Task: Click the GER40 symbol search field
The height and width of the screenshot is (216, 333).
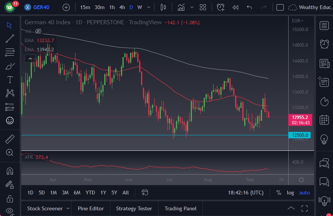Action: tap(41, 7)
